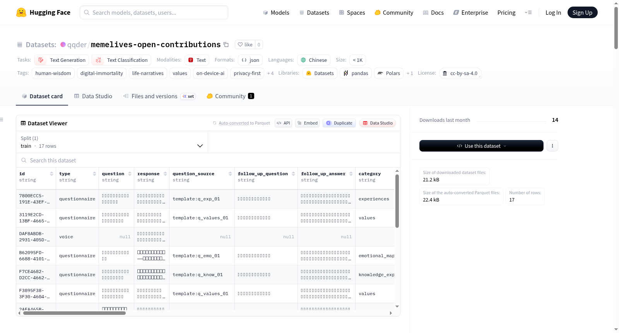Click the sort icon on id column
Viewport: 619px width, 333px height.
pos(51,174)
